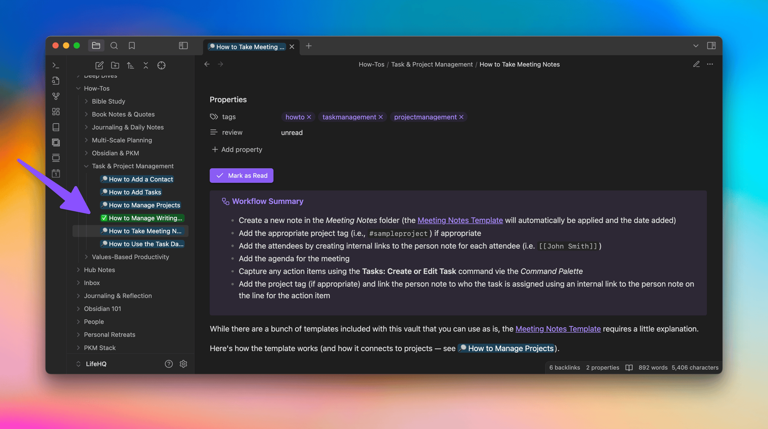The image size is (768, 429).
Task: Click the How-Tos breadcrumb
Action: (x=371, y=64)
